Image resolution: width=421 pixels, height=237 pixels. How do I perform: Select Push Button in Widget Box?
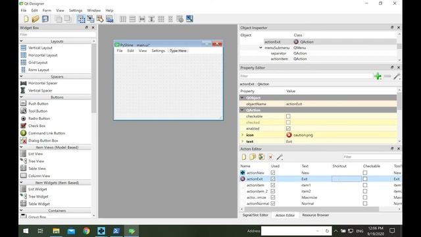click(38, 104)
